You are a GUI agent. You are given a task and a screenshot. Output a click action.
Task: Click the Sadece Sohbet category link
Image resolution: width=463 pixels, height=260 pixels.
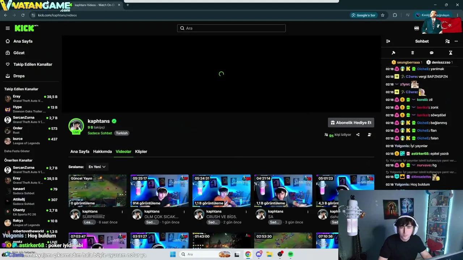(100, 133)
